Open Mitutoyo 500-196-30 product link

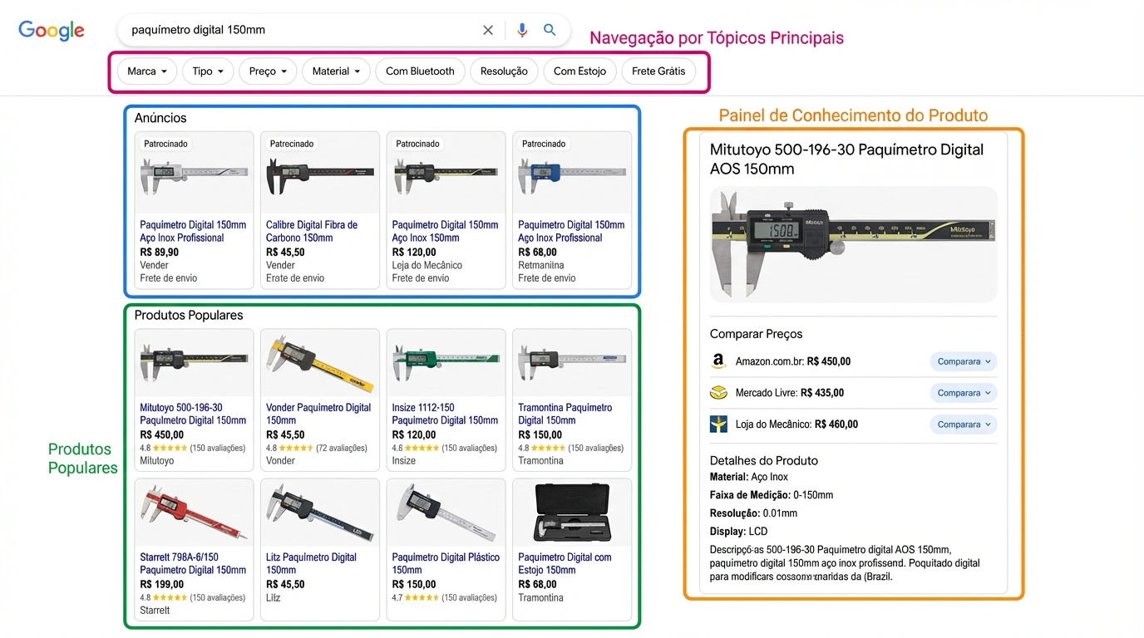(193, 414)
